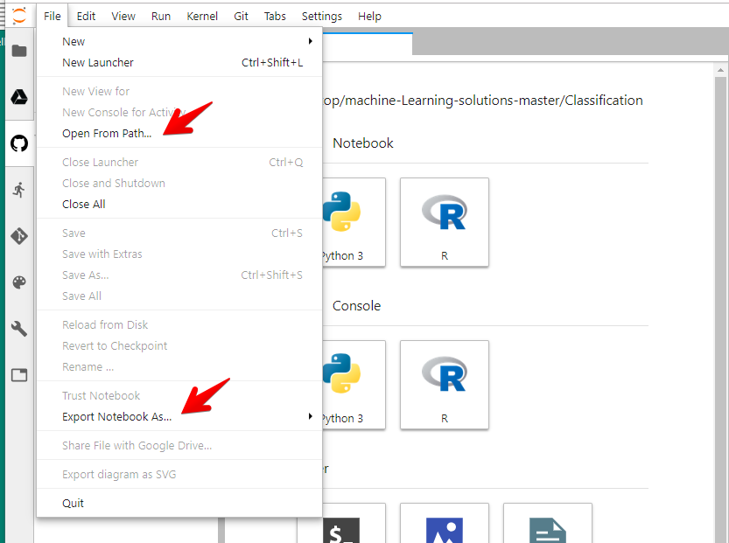Click the Notebook section heading
729x543 pixels.
point(362,143)
